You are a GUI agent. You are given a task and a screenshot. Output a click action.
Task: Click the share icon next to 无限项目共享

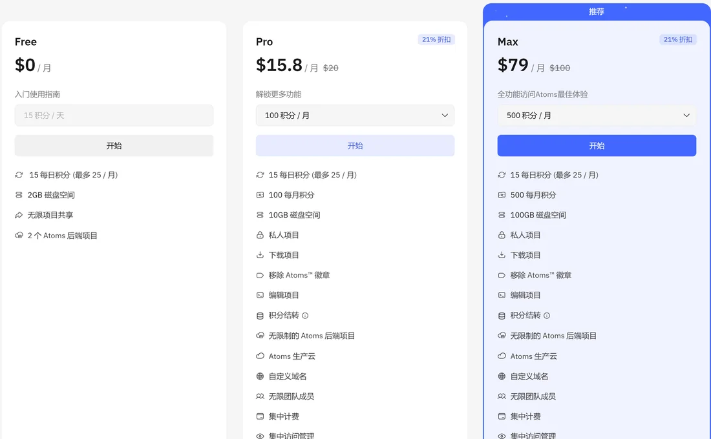tap(19, 215)
